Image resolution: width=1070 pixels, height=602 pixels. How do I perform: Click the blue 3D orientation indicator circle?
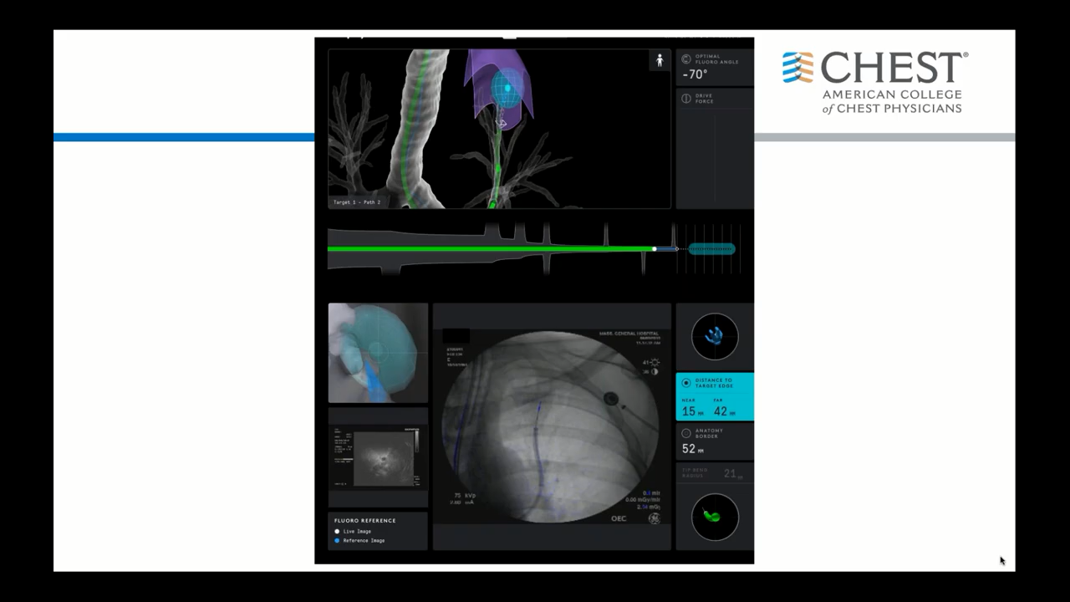(715, 336)
